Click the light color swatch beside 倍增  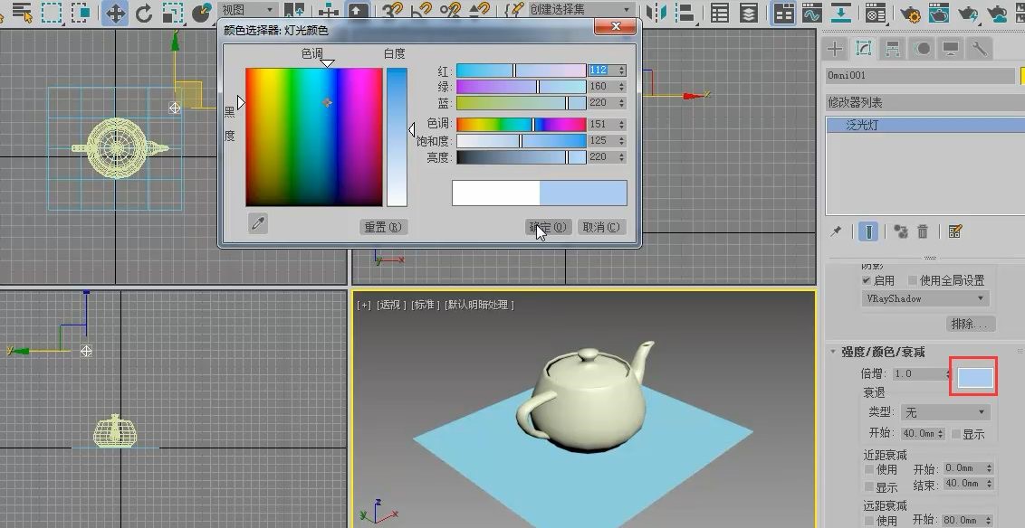975,377
